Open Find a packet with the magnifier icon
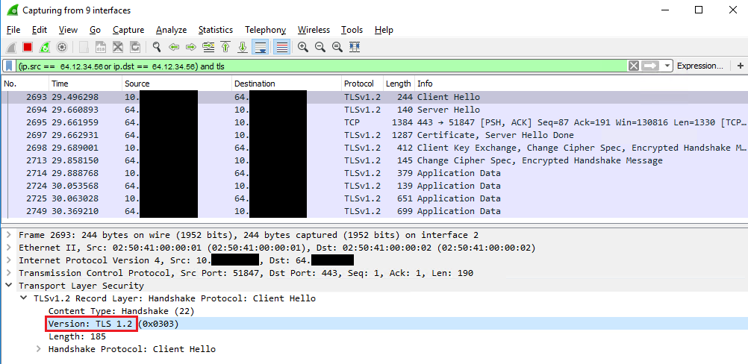This screenshot has height=364, width=748. coord(157,47)
